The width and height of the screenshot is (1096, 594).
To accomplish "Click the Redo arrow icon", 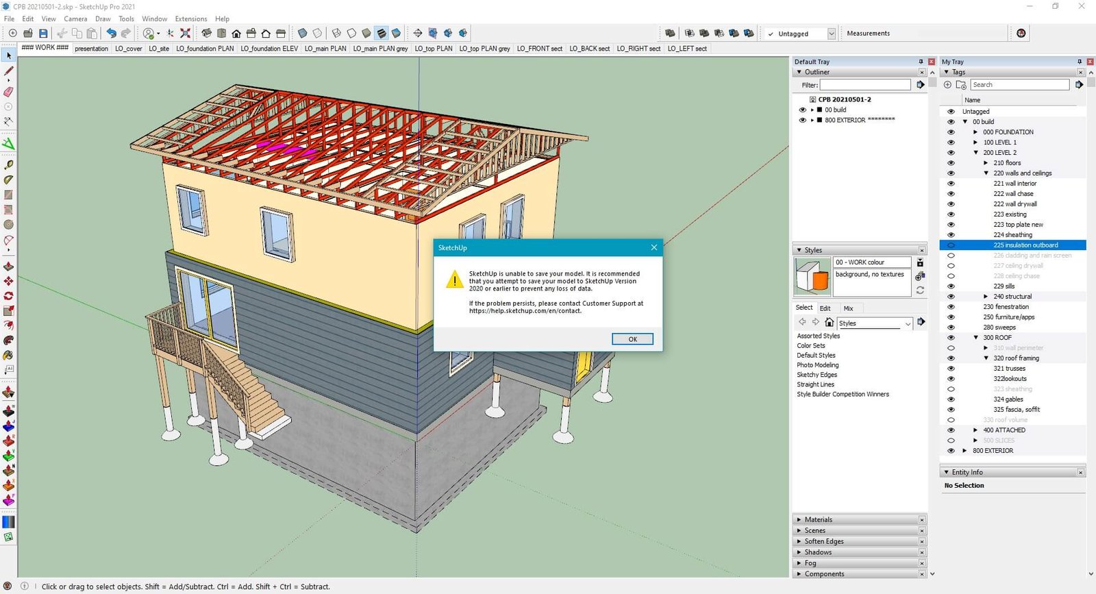I will click(126, 33).
